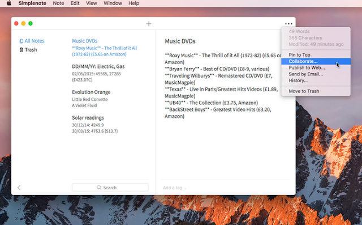Screen dimensions: 362x225
Task: Click the plus icon to add new note
Action: (x=149, y=24)
